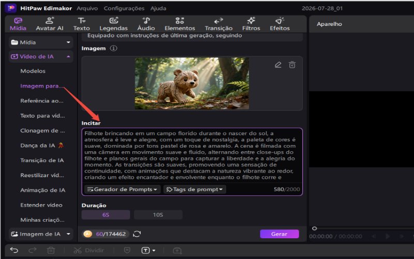Expand the Imagem de IA section
Image resolution: width=414 pixels, height=259 pixels.
(41, 234)
